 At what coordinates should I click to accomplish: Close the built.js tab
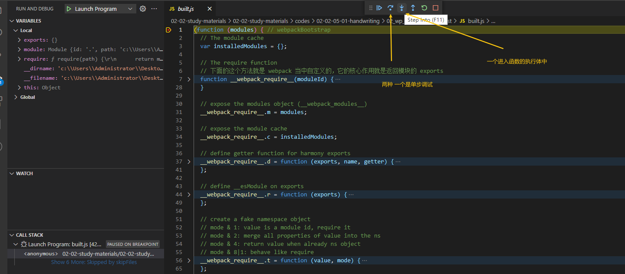click(x=210, y=9)
